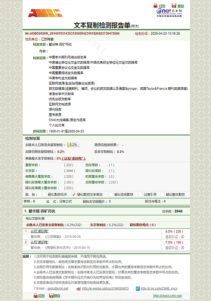Click the Tencent QQ weibo icon
Image resolution: width=211 pixels, height=301 pixels.
pyautogui.click(x=138, y=288)
